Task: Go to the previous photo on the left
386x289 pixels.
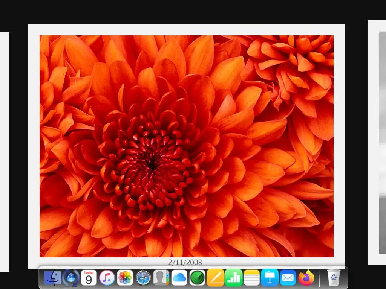Action: 5,152
